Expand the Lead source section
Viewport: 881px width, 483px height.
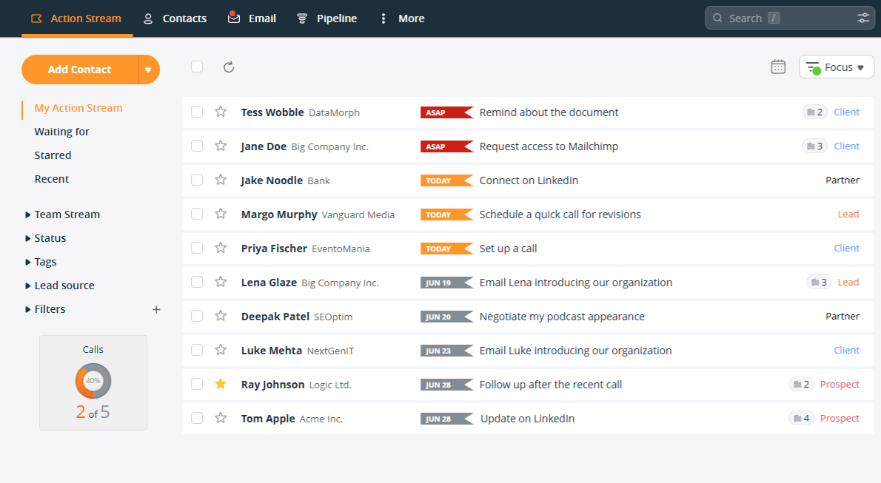[59, 286]
